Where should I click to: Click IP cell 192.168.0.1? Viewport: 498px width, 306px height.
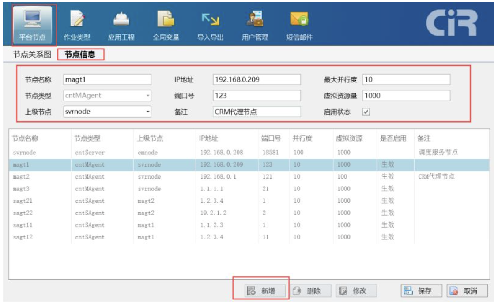[218, 177]
